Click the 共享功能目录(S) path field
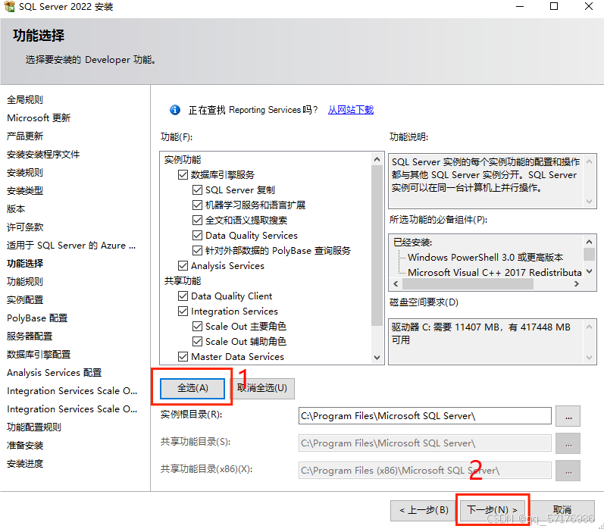 pyautogui.click(x=425, y=443)
